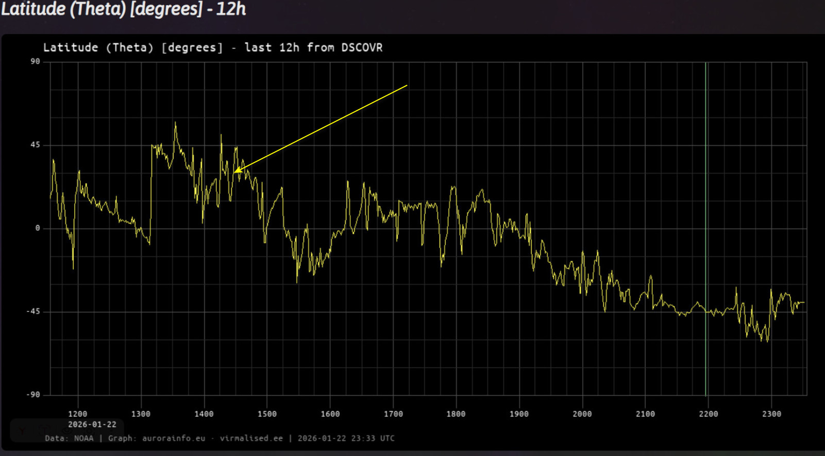Screen dimensions: 825x456
Task: Click the -45 label on the y-axis
Action: (33, 312)
